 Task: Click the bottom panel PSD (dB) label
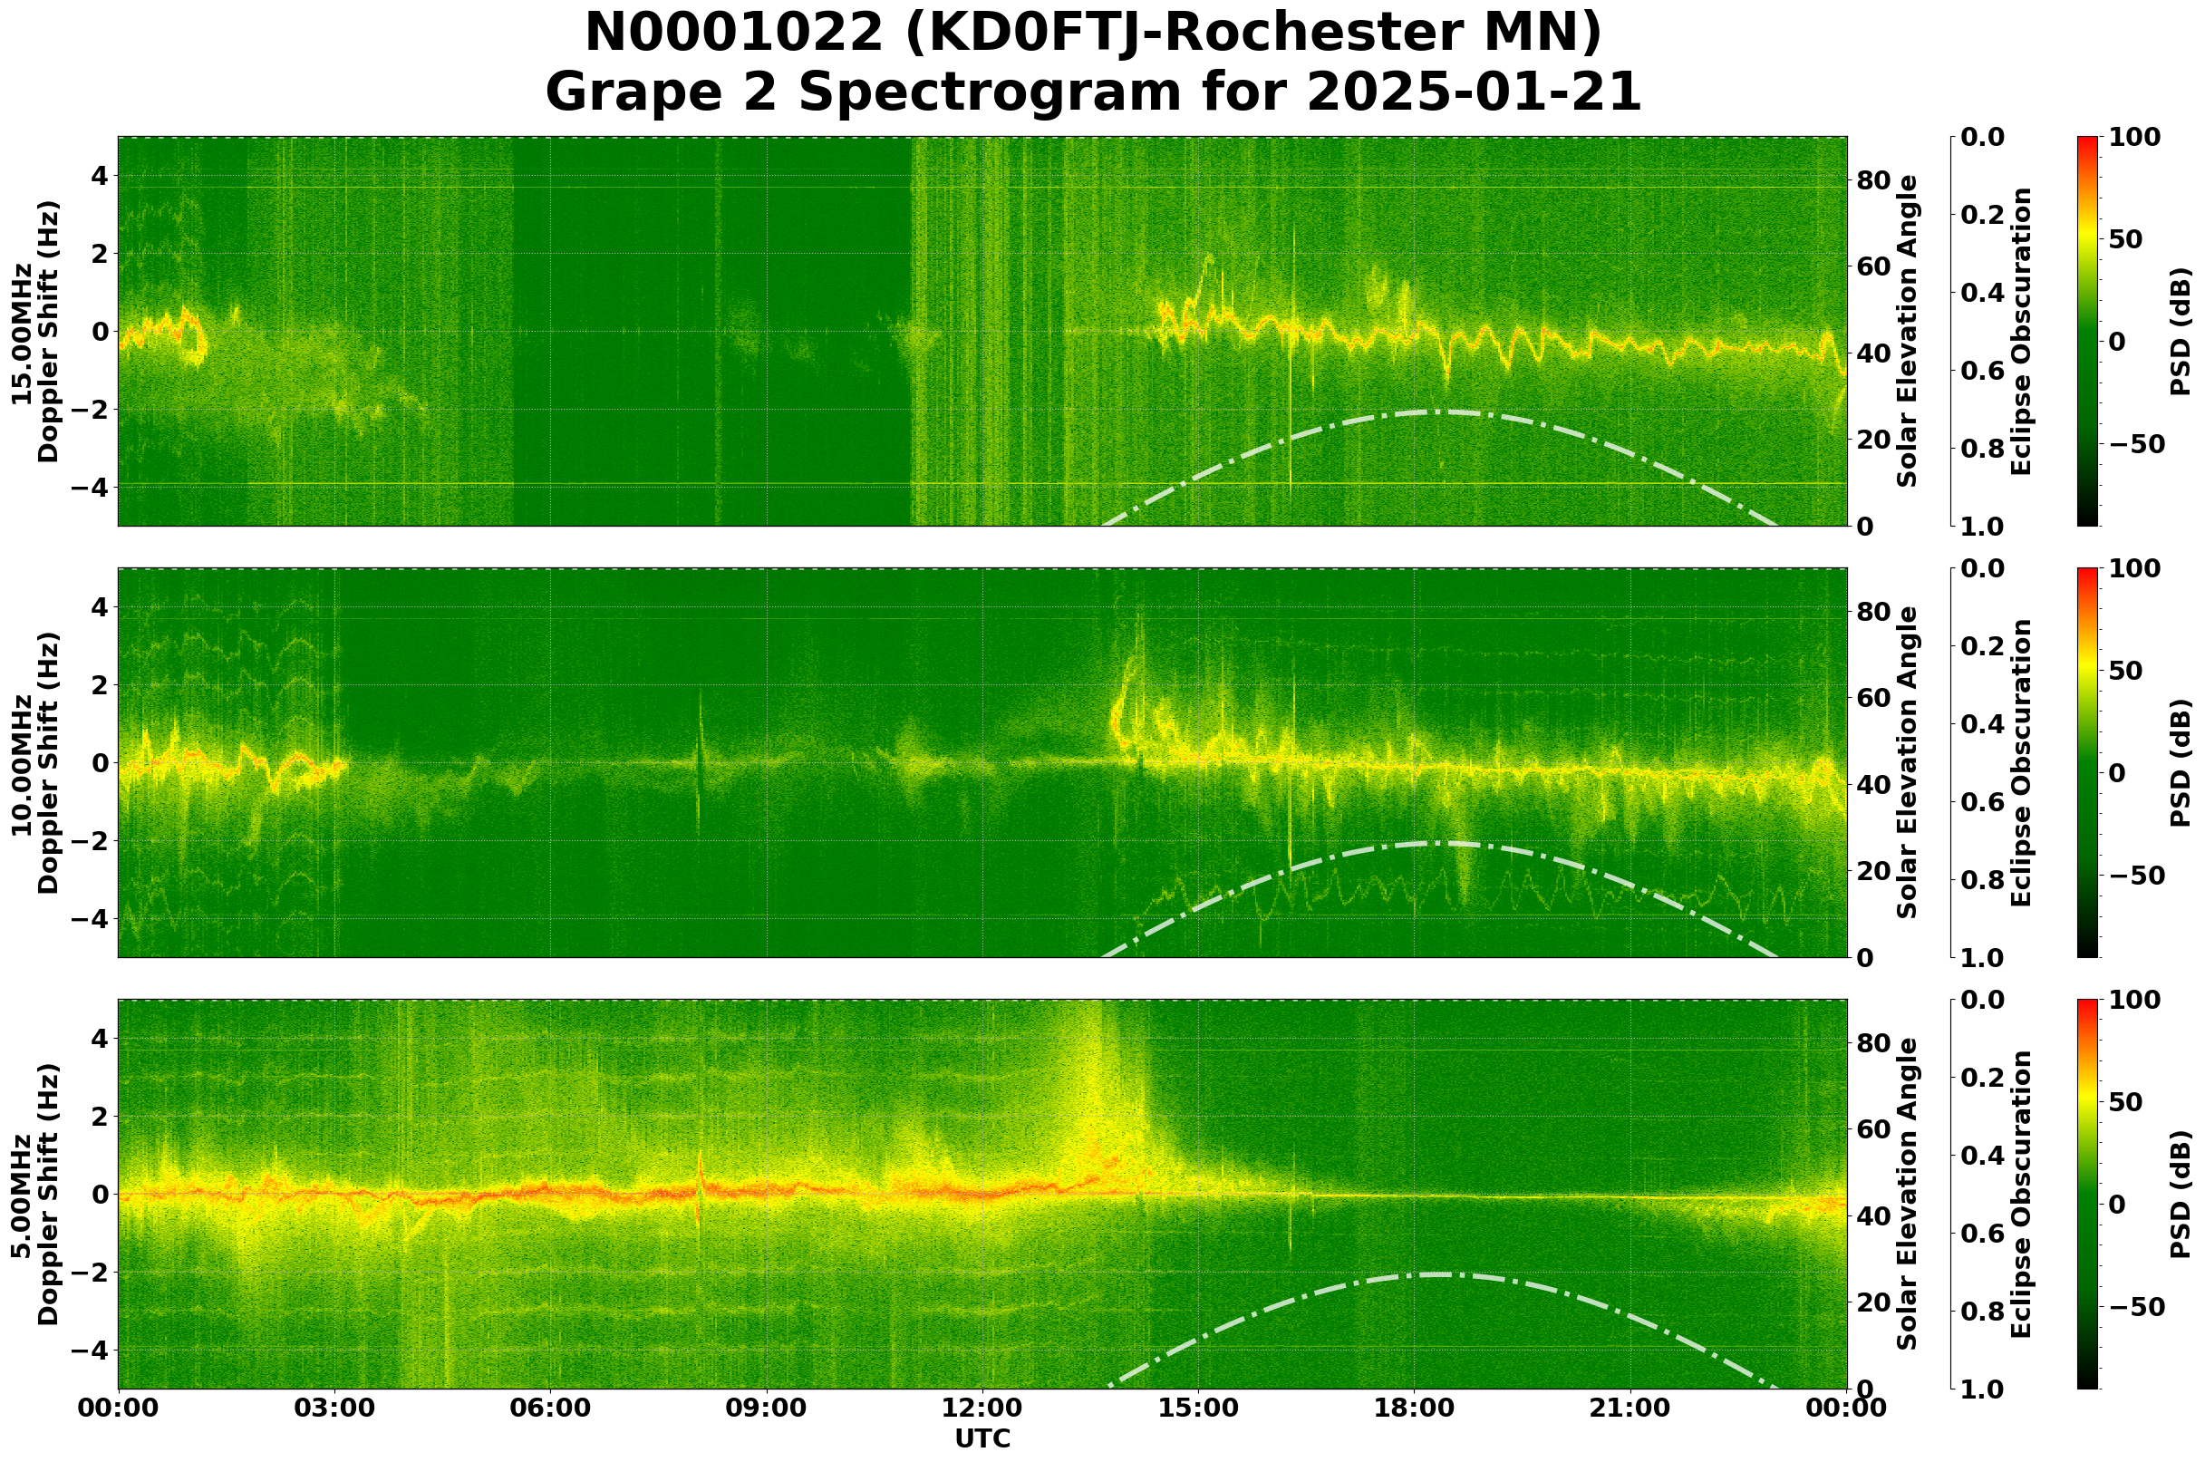[2179, 1194]
